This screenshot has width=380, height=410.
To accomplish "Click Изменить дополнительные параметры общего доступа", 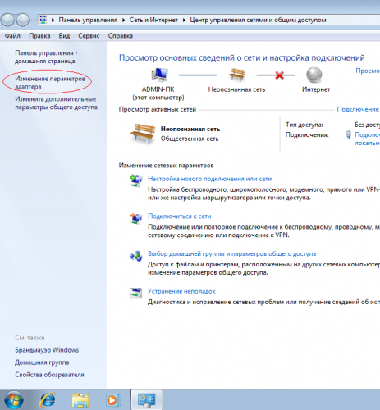I will point(56,103).
